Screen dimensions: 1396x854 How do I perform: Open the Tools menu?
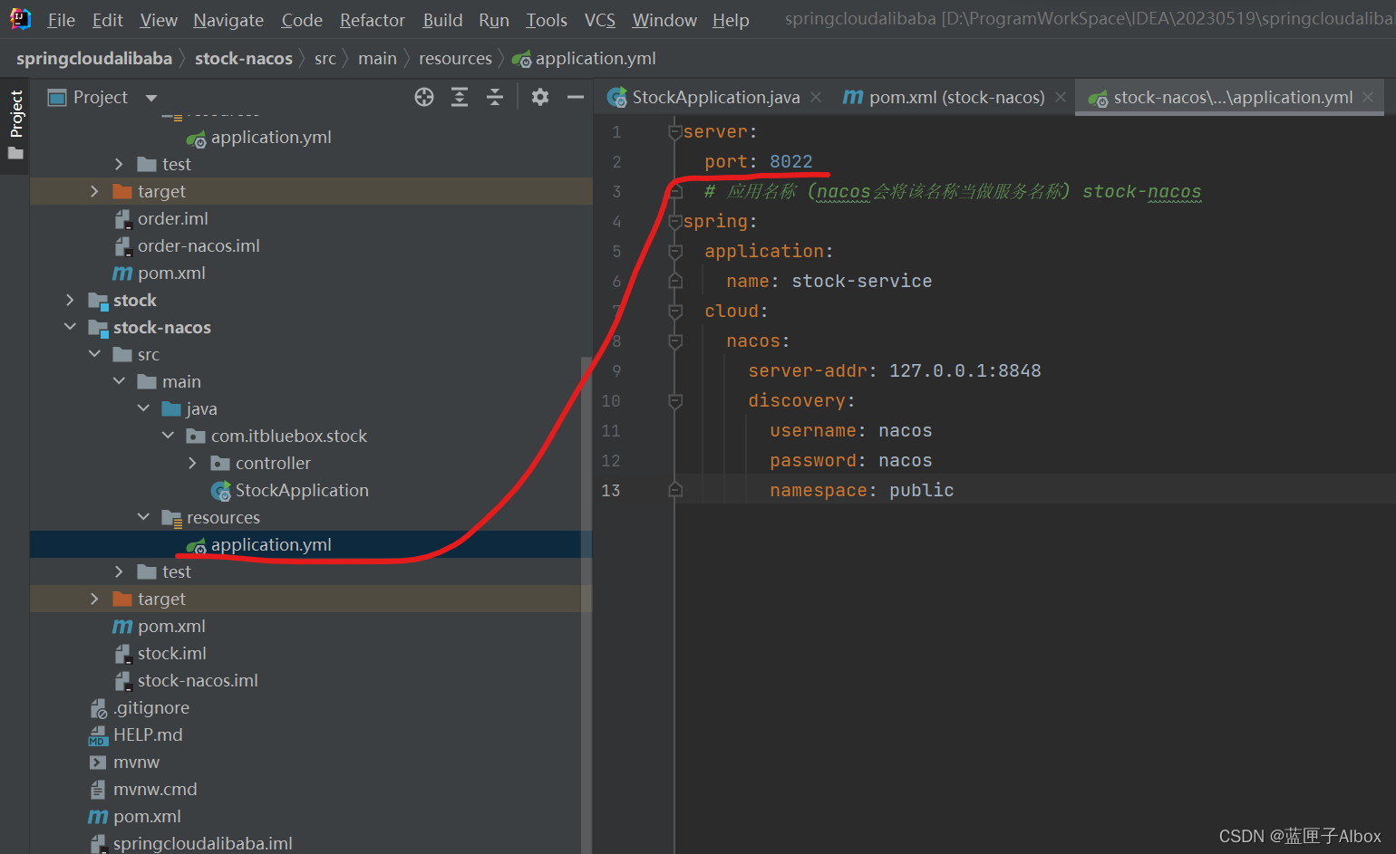click(x=547, y=20)
